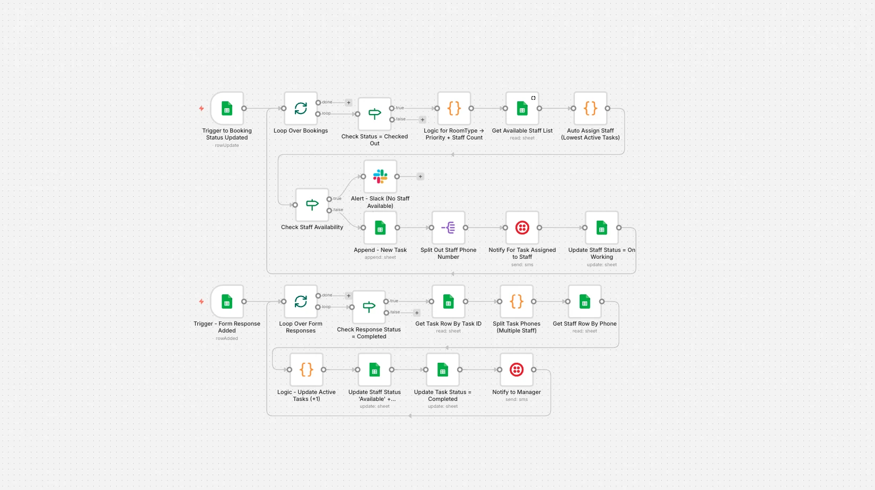
Task: Select the Logic for RoomType code node
Action: pyautogui.click(x=453, y=108)
